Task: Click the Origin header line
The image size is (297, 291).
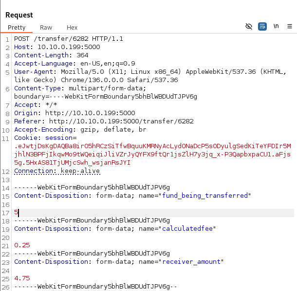Action: [x=74, y=113]
